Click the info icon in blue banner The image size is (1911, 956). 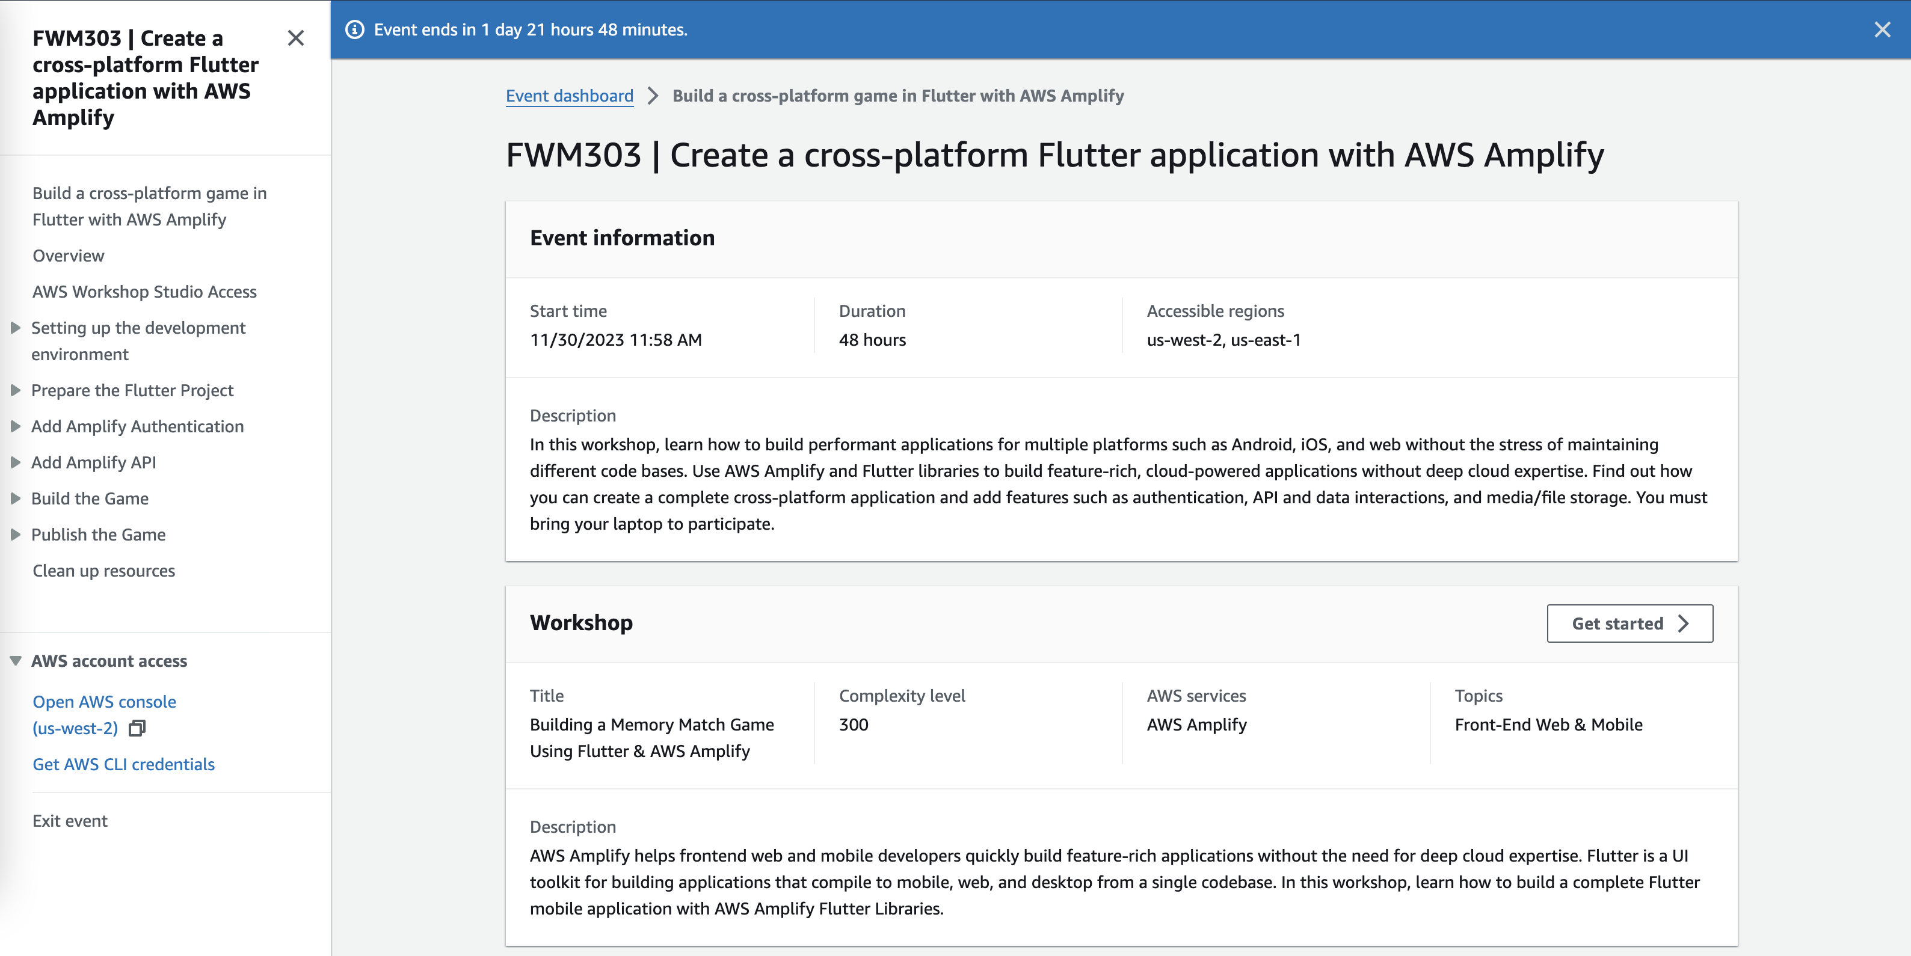click(355, 29)
